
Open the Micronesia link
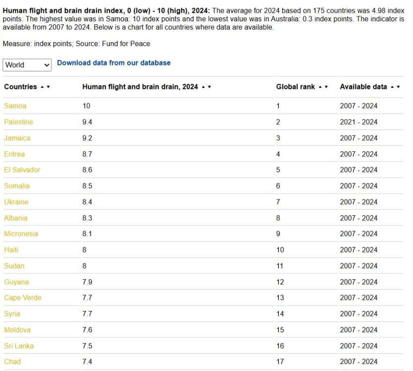pos(21,234)
